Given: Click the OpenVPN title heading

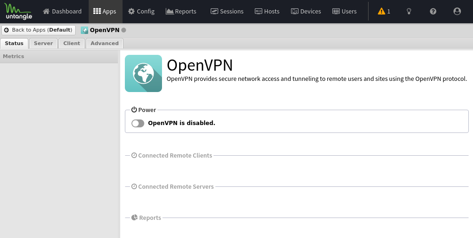Looking at the screenshot, I should 200,65.
